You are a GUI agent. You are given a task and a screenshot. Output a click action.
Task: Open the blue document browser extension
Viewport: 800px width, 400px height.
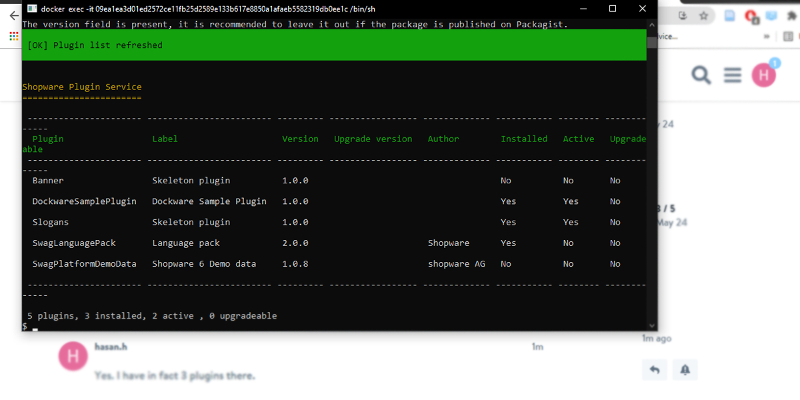(730, 15)
